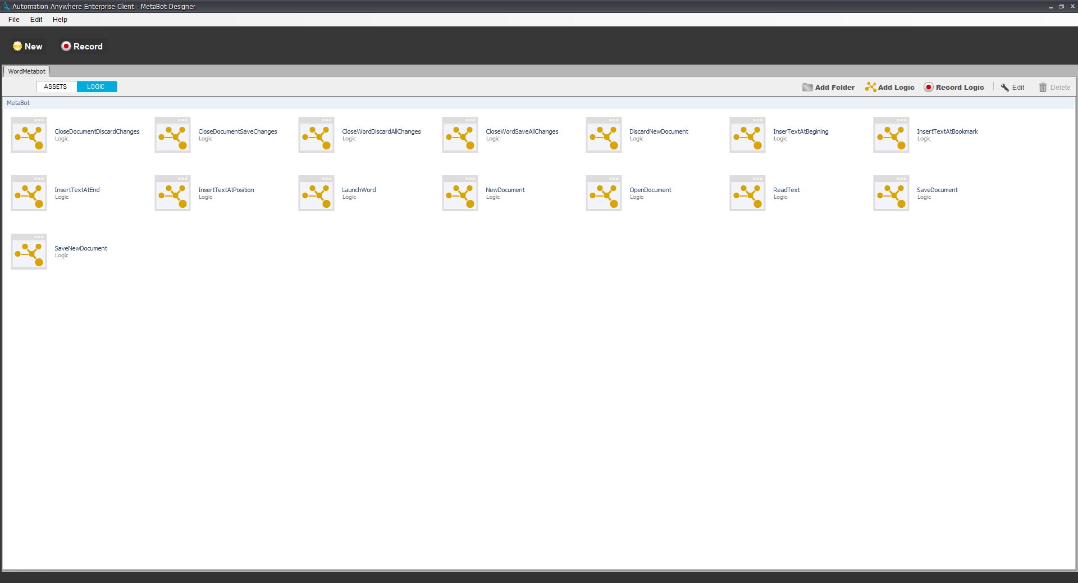Select the NewDocument logic icon

460,193
